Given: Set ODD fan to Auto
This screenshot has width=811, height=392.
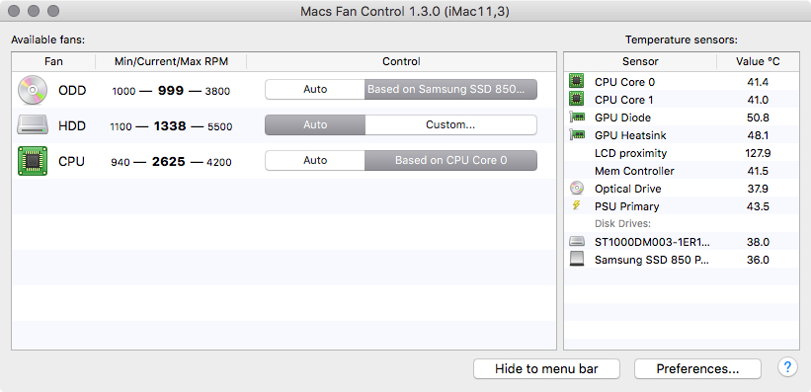Looking at the screenshot, I should 315,90.
